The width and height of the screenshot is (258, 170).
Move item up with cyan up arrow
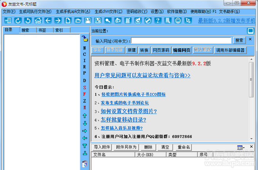coord(85,116)
